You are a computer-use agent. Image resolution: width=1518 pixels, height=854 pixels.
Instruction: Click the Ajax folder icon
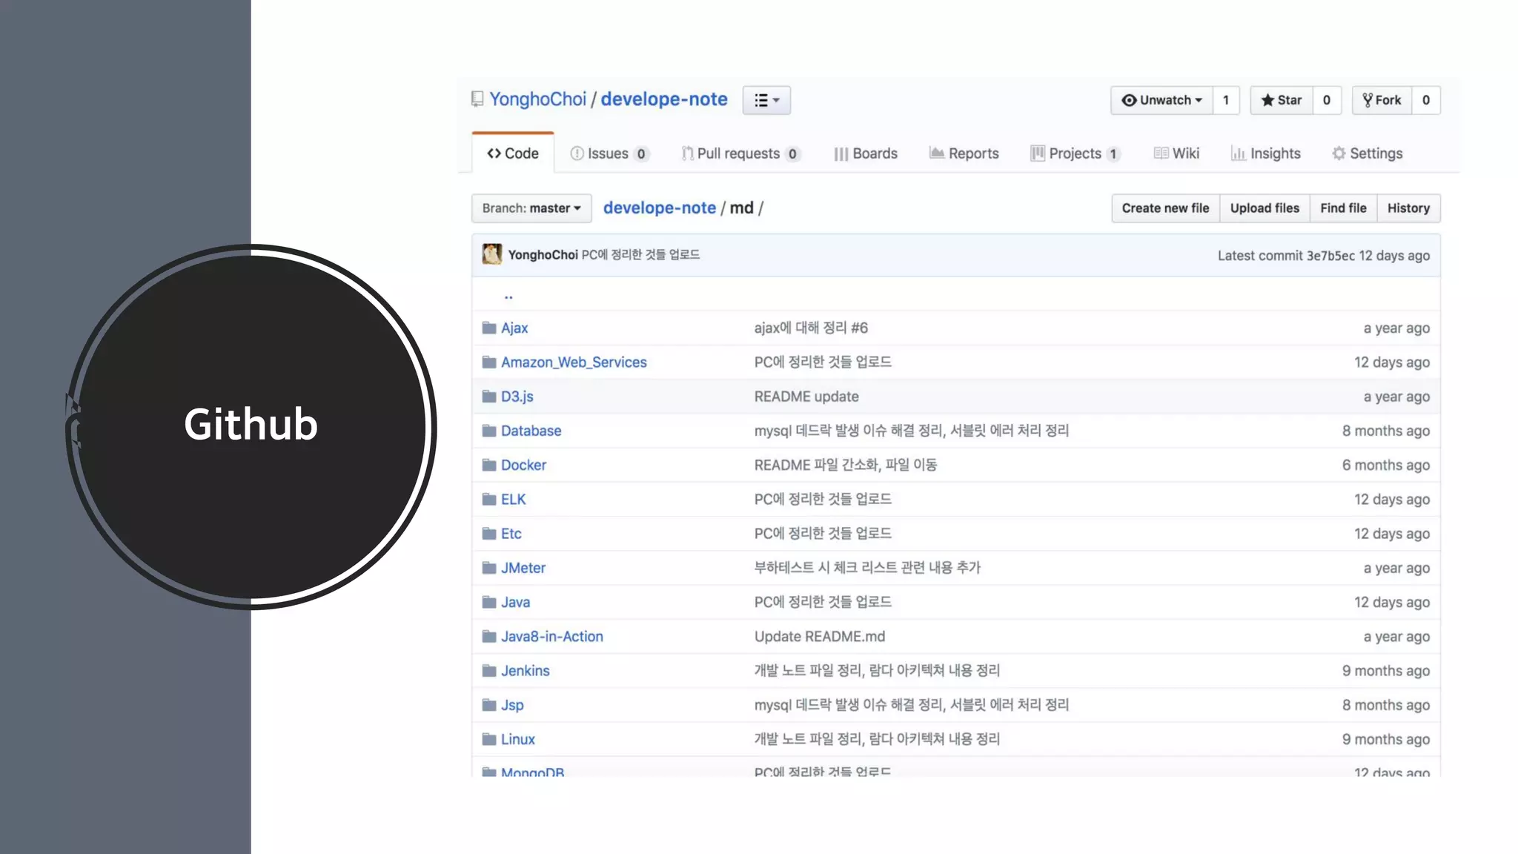coord(489,328)
